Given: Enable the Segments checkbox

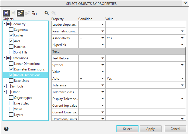Looking at the screenshot, I should click(11, 30).
